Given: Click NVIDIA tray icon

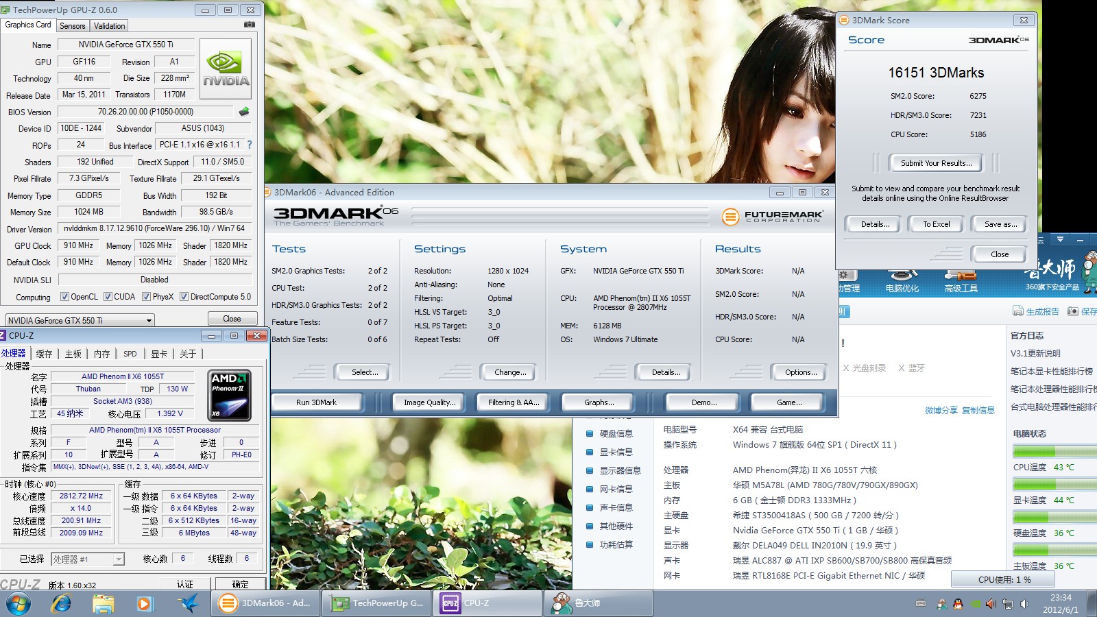Looking at the screenshot, I should pos(974,604).
